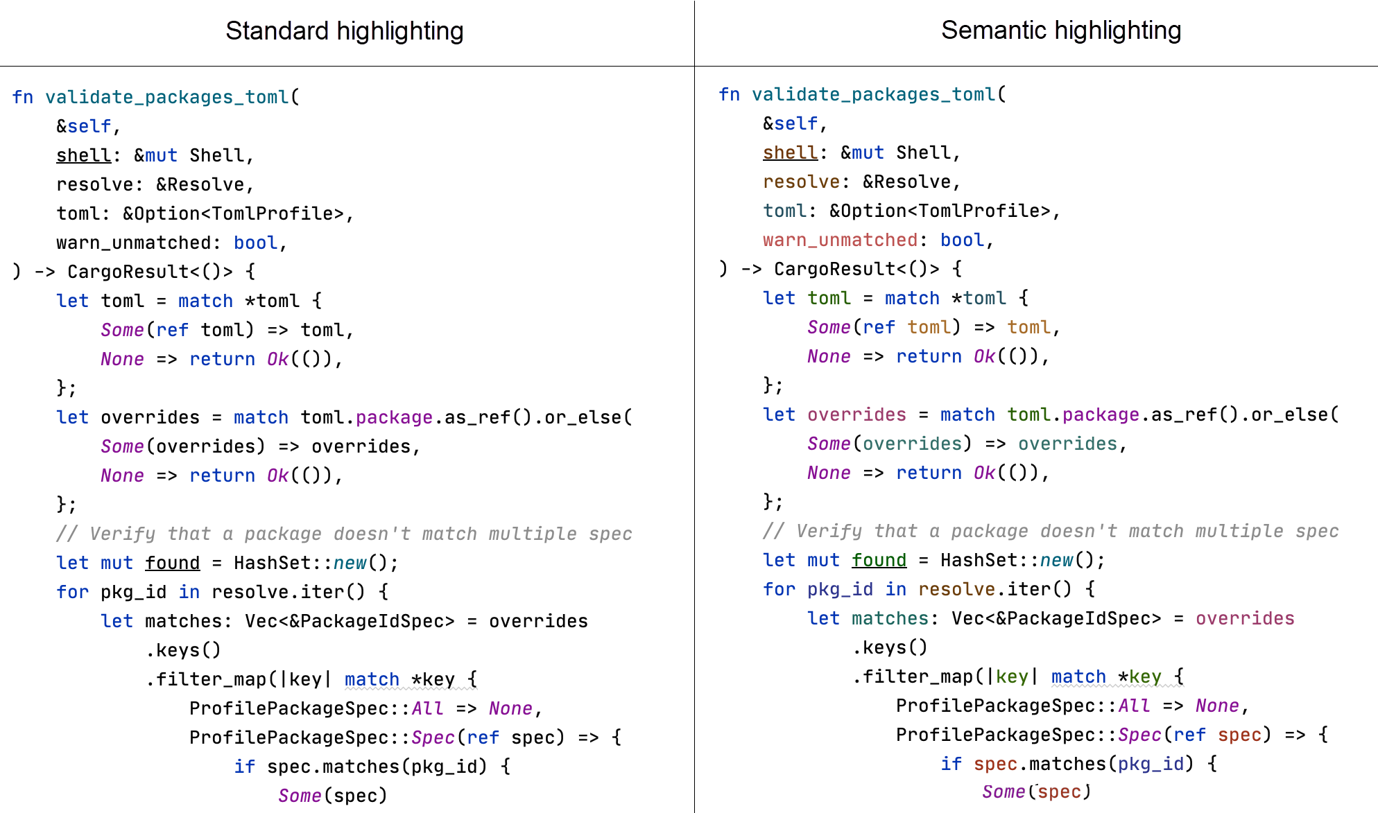Select the match keyword after let toml, left panel

(205, 300)
